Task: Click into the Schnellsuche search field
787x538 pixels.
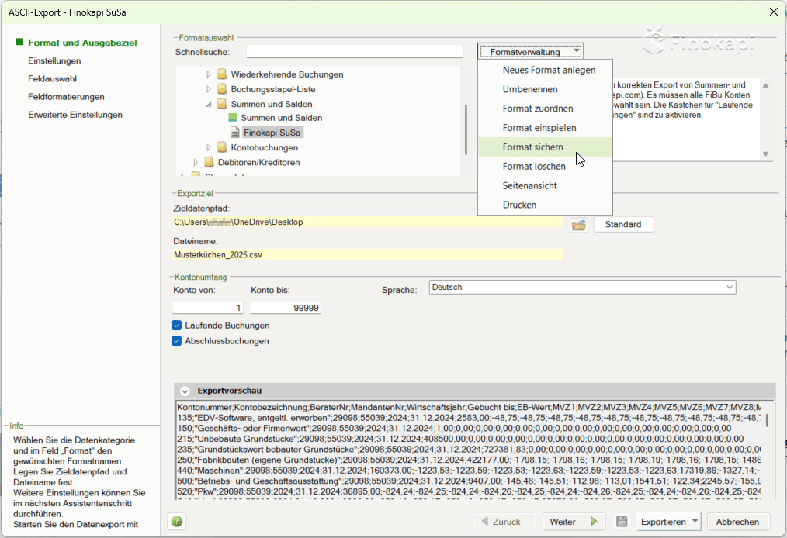Action: 355,52
